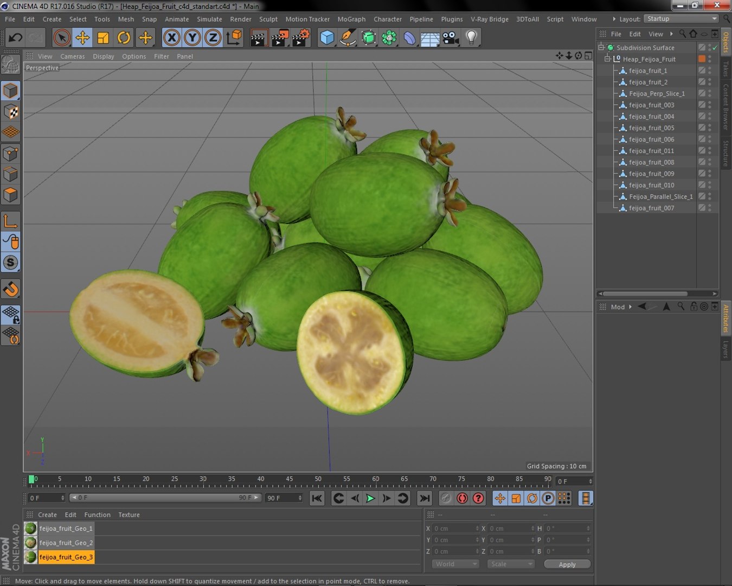
Task: Toggle Snap magnet icon in left bar
Action: (11, 289)
